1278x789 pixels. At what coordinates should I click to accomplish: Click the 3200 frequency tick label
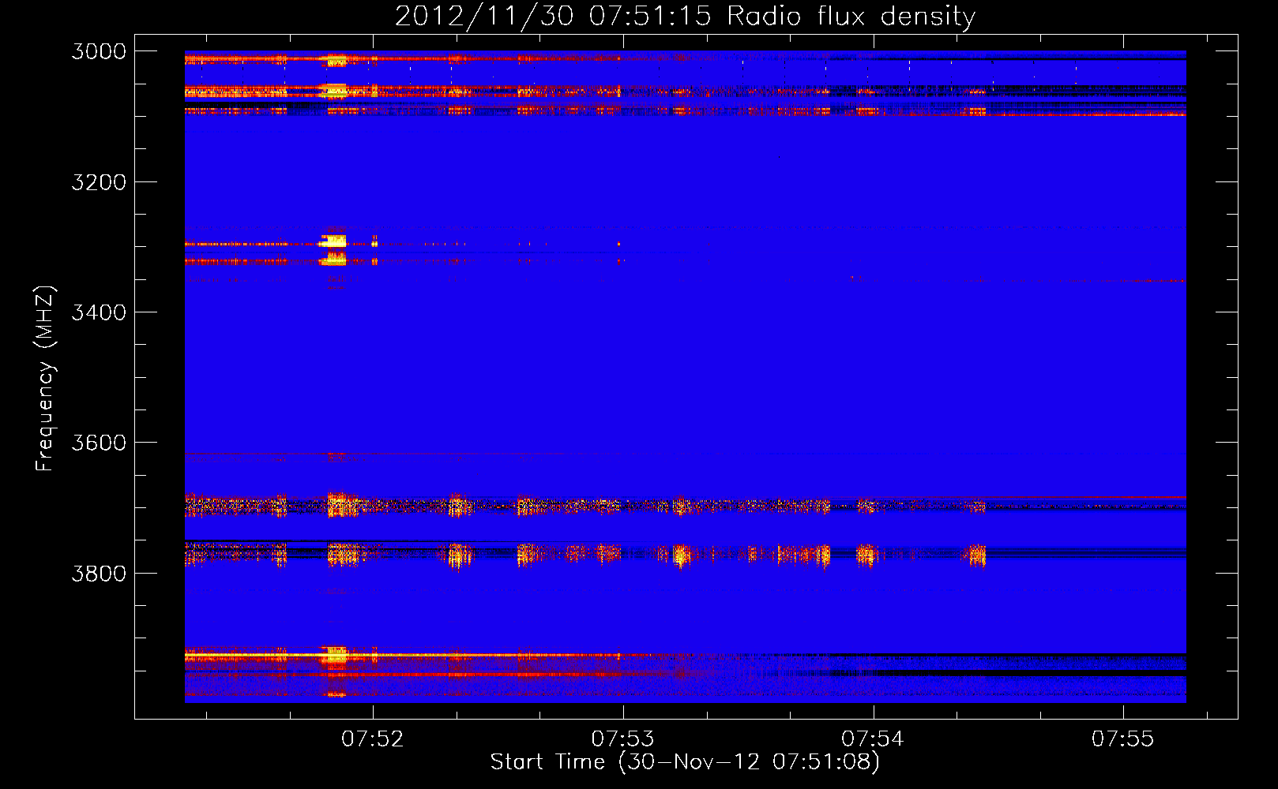click(99, 182)
